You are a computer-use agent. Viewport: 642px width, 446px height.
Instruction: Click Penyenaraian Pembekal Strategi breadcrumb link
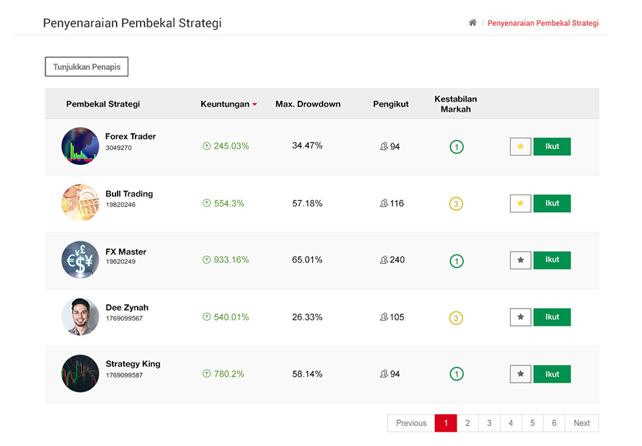click(542, 23)
